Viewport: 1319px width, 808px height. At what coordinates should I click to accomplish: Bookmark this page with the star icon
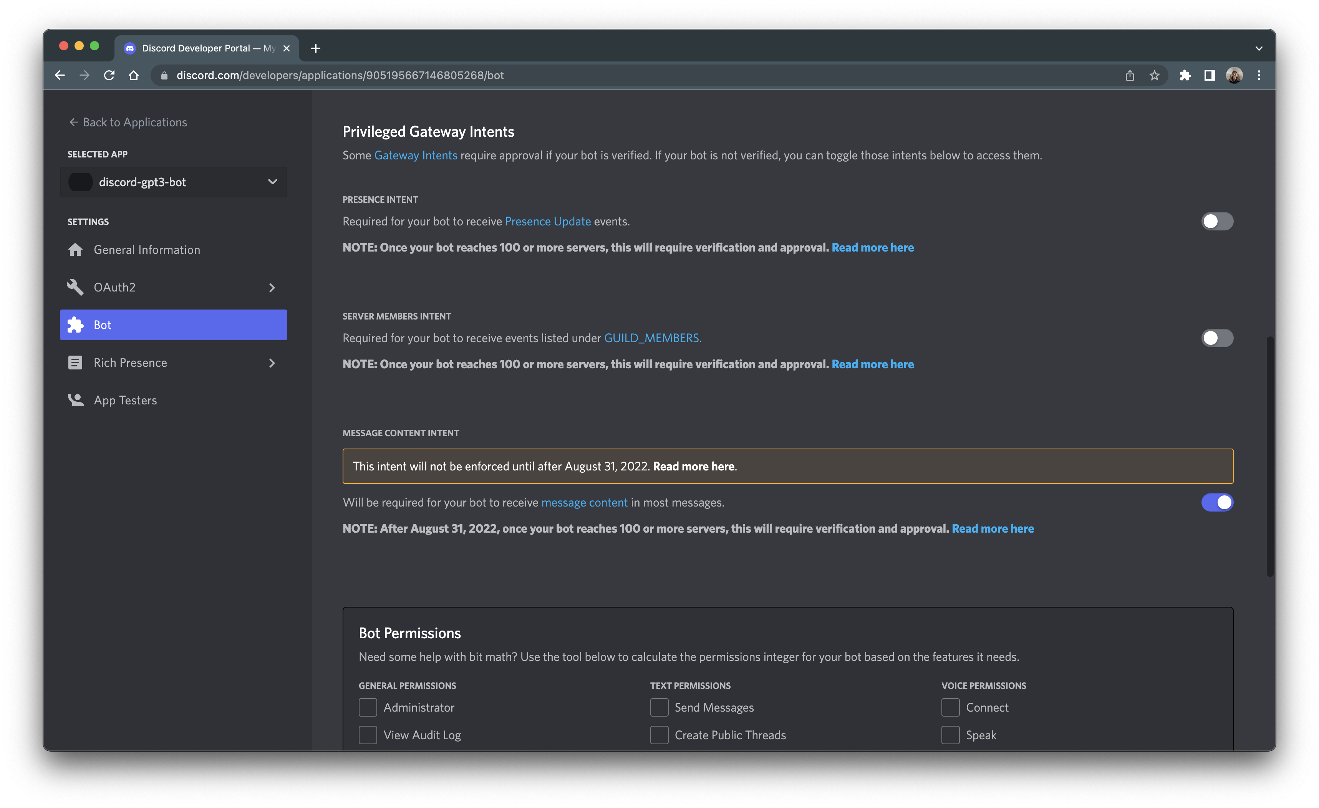(1154, 75)
